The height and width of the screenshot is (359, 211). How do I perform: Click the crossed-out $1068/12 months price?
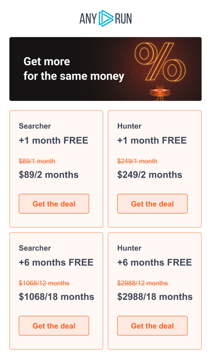point(44,283)
